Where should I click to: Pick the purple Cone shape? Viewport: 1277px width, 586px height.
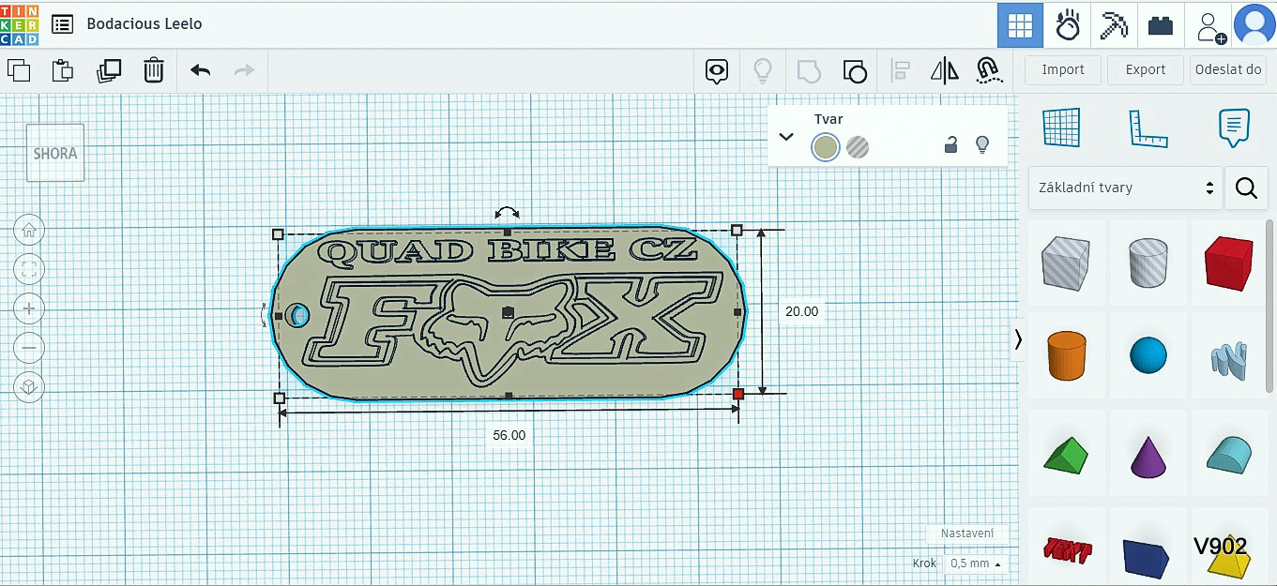pyautogui.click(x=1148, y=456)
